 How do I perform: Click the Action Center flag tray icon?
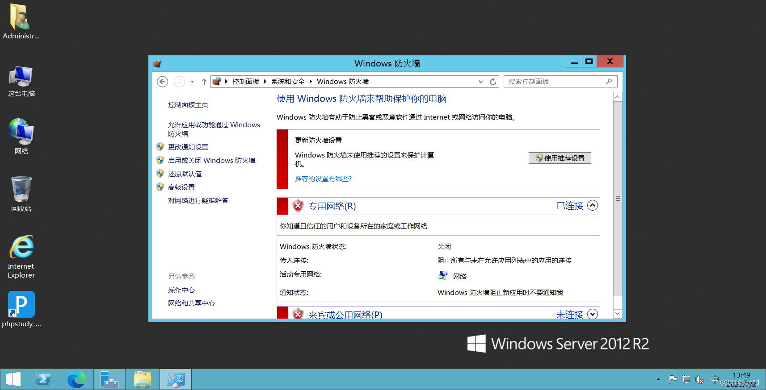[673, 379]
